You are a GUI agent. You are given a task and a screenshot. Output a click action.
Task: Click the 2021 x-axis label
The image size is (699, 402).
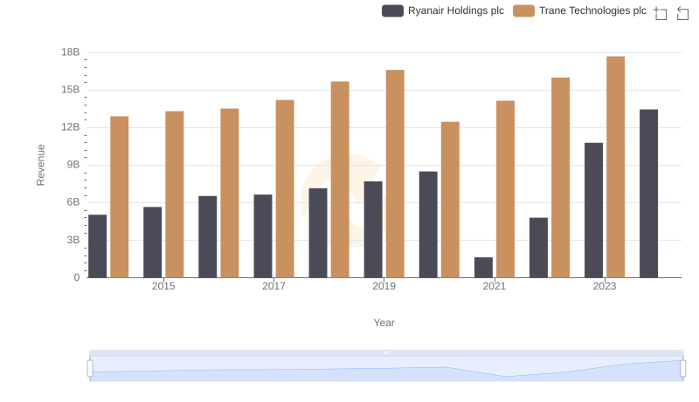(x=494, y=286)
